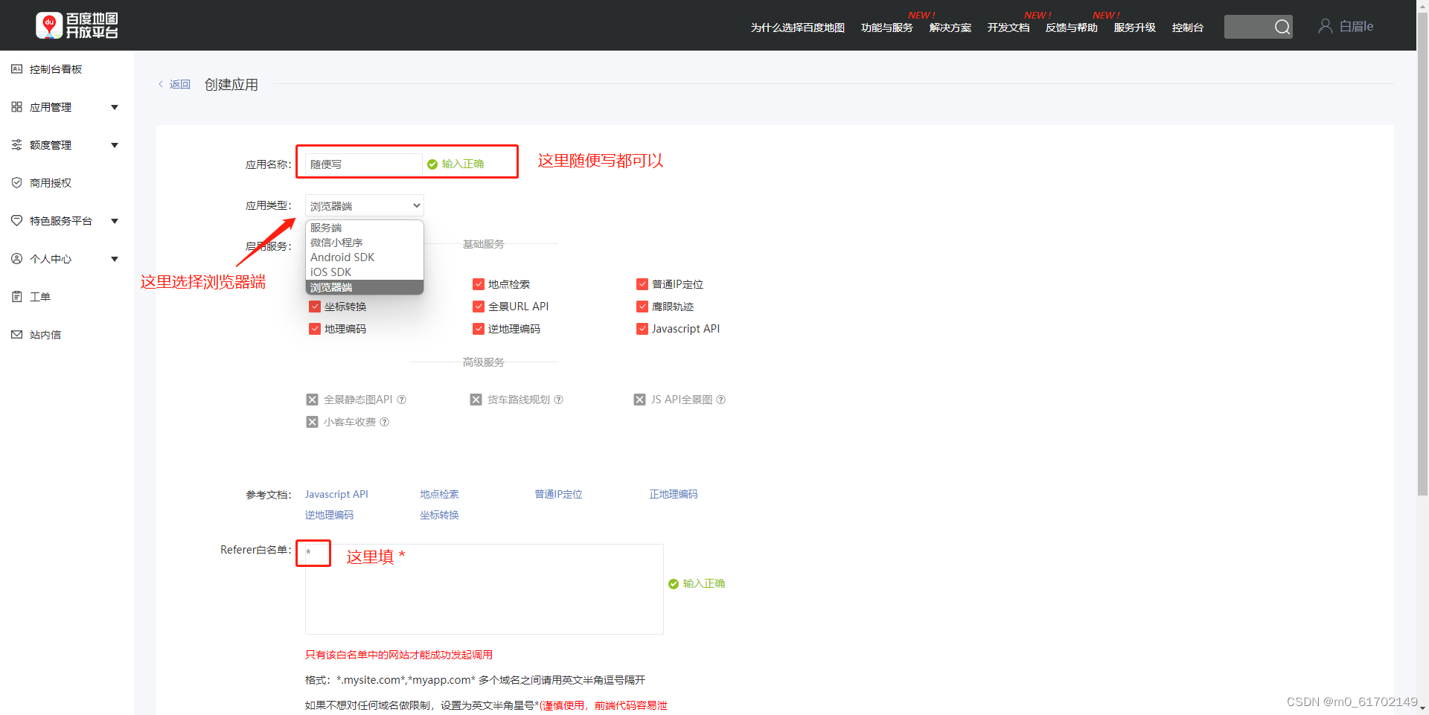Expand the 特色服务平台 sidebar arrow

[x=115, y=221]
